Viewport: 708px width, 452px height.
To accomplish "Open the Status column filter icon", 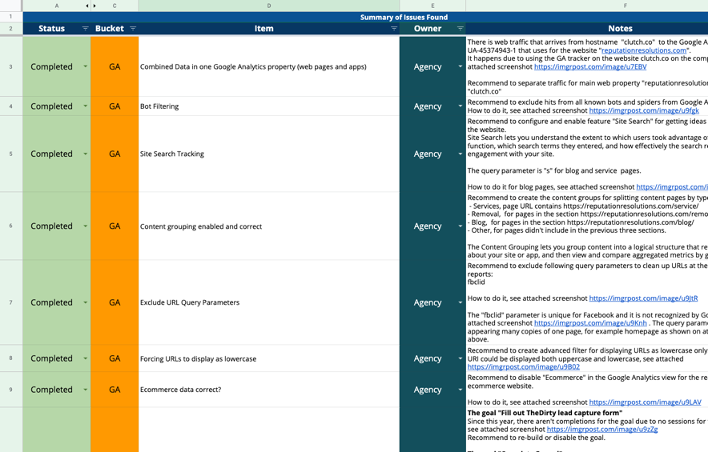I will (x=85, y=29).
